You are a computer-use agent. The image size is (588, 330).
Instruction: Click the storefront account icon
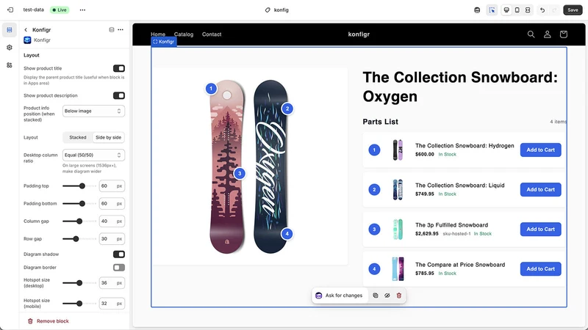(547, 34)
